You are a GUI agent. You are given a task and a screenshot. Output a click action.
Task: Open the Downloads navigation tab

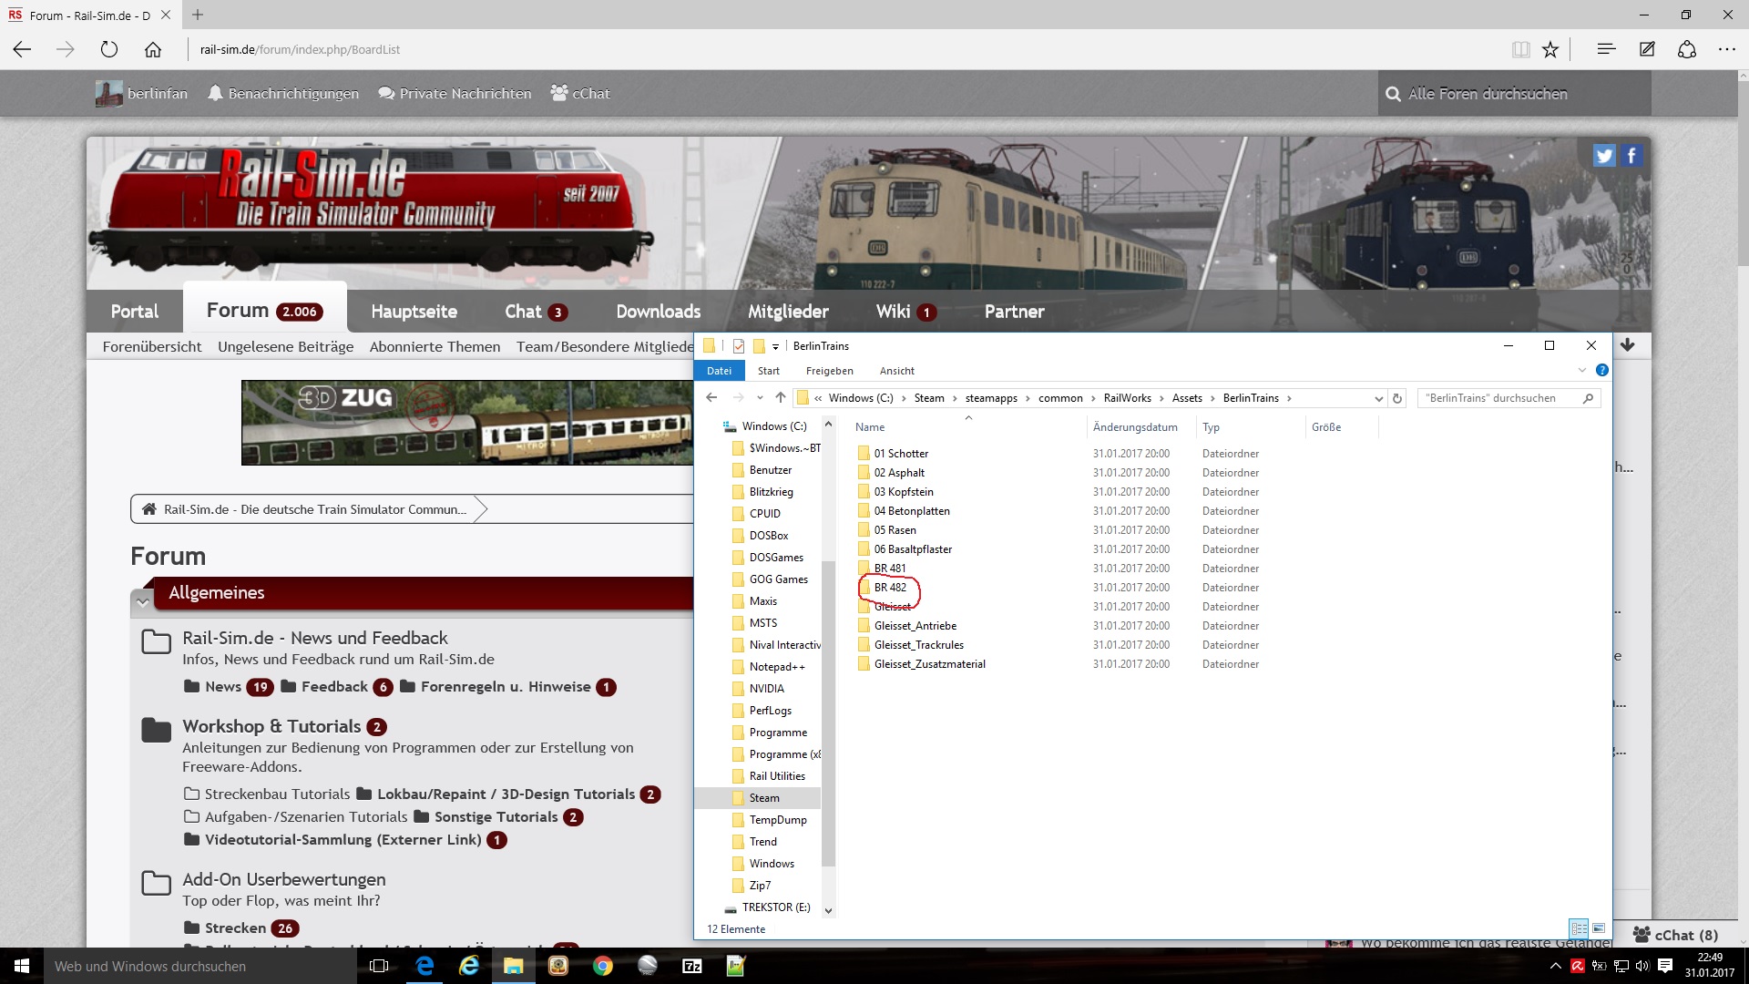[658, 312]
